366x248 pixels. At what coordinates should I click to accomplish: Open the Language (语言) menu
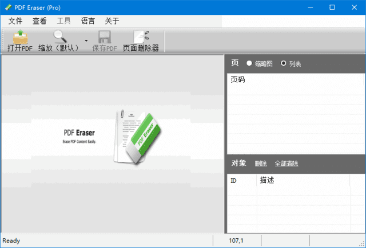click(88, 21)
